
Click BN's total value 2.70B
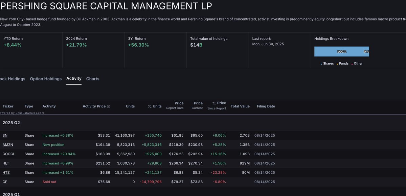[244, 135]
